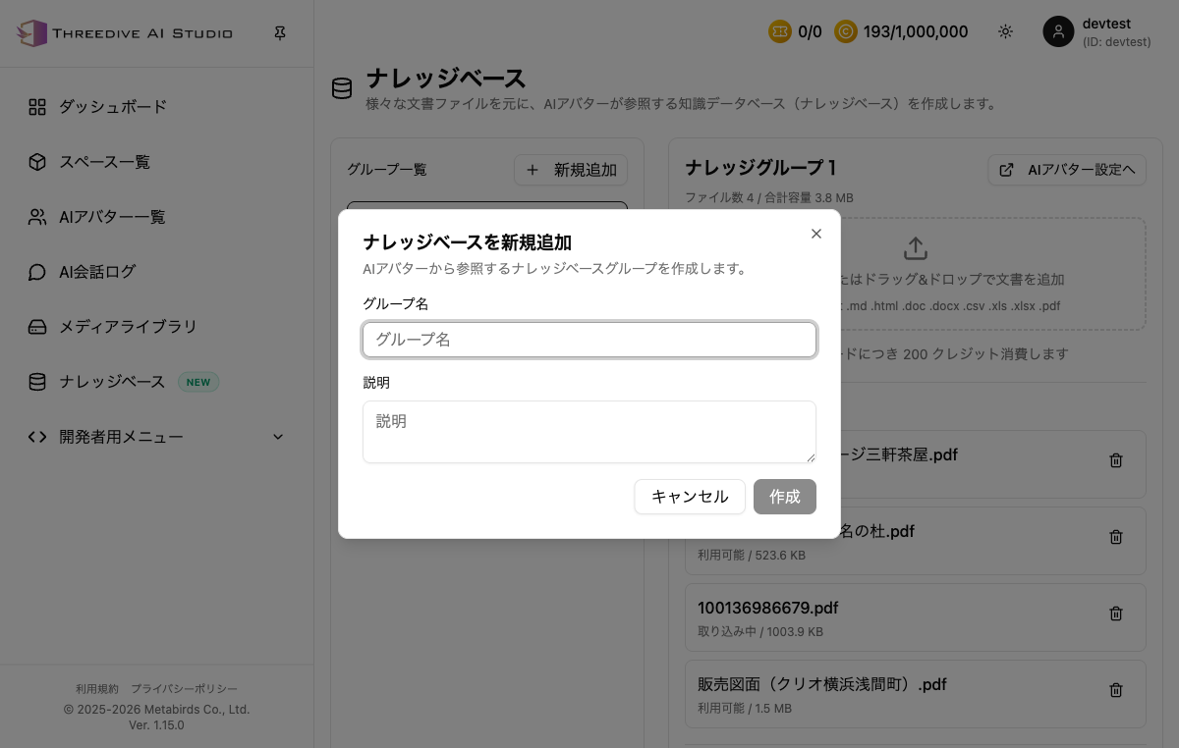Click the 取り込み中 / 1003.9 KB status text

pyautogui.click(x=760, y=631)
